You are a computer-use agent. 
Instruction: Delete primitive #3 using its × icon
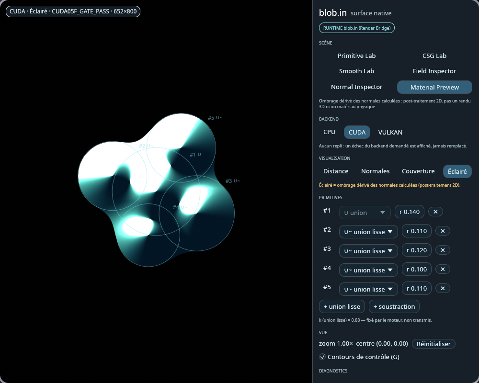(443, 250)
